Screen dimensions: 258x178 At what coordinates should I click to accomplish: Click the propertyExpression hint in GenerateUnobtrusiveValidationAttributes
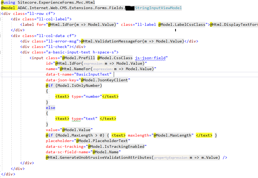(171, 158)
